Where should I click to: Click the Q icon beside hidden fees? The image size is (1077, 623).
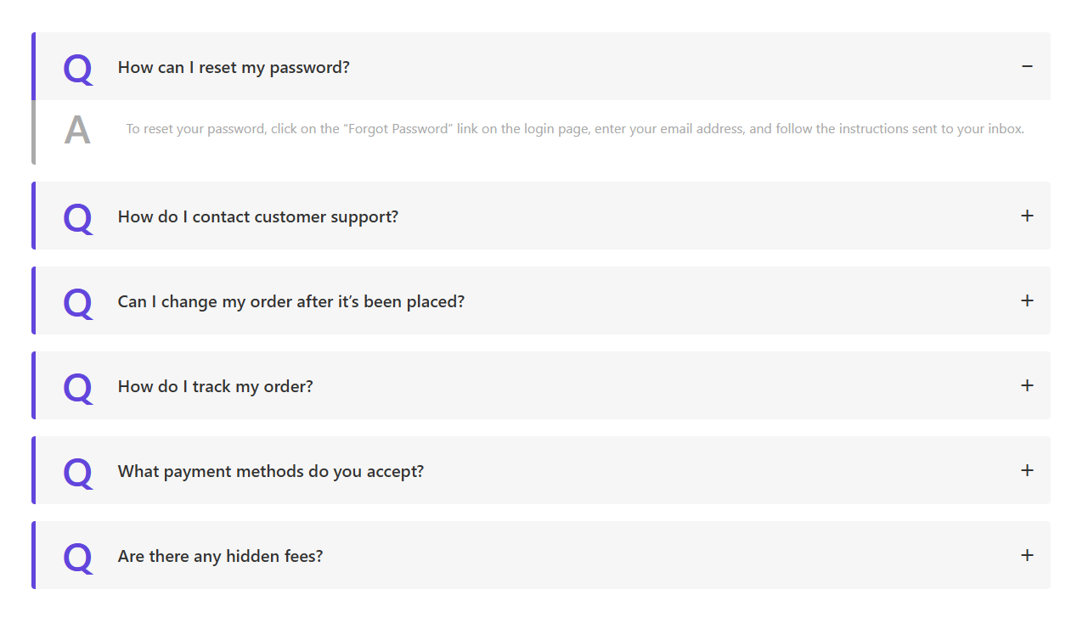(77, 557)
